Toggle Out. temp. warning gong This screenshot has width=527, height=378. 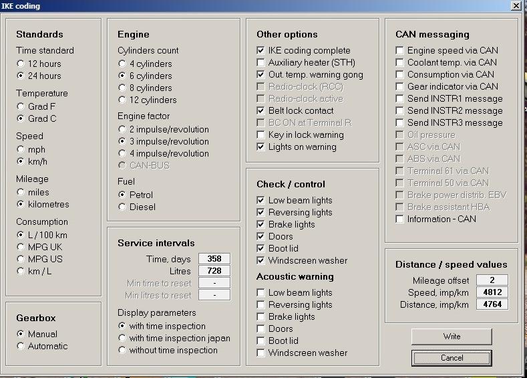(260, 74)
